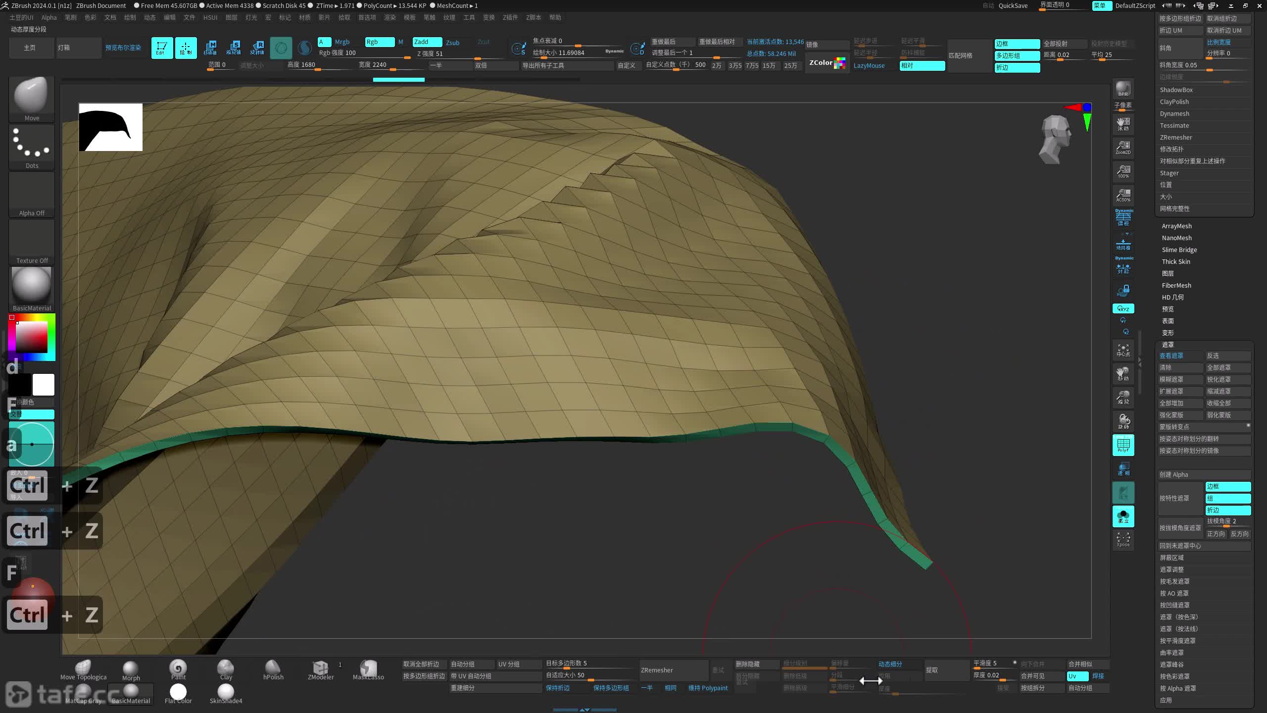Click the frame center (中心点) icon
This screenshot has height=713, width=1267.
click(x=1123, y=350)
